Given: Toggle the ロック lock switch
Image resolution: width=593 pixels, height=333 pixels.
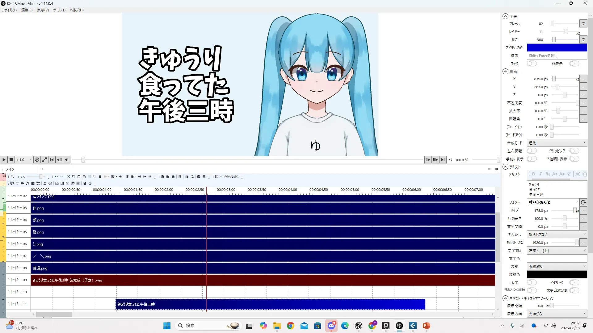Looking at the screenshot, I should 532,64.
